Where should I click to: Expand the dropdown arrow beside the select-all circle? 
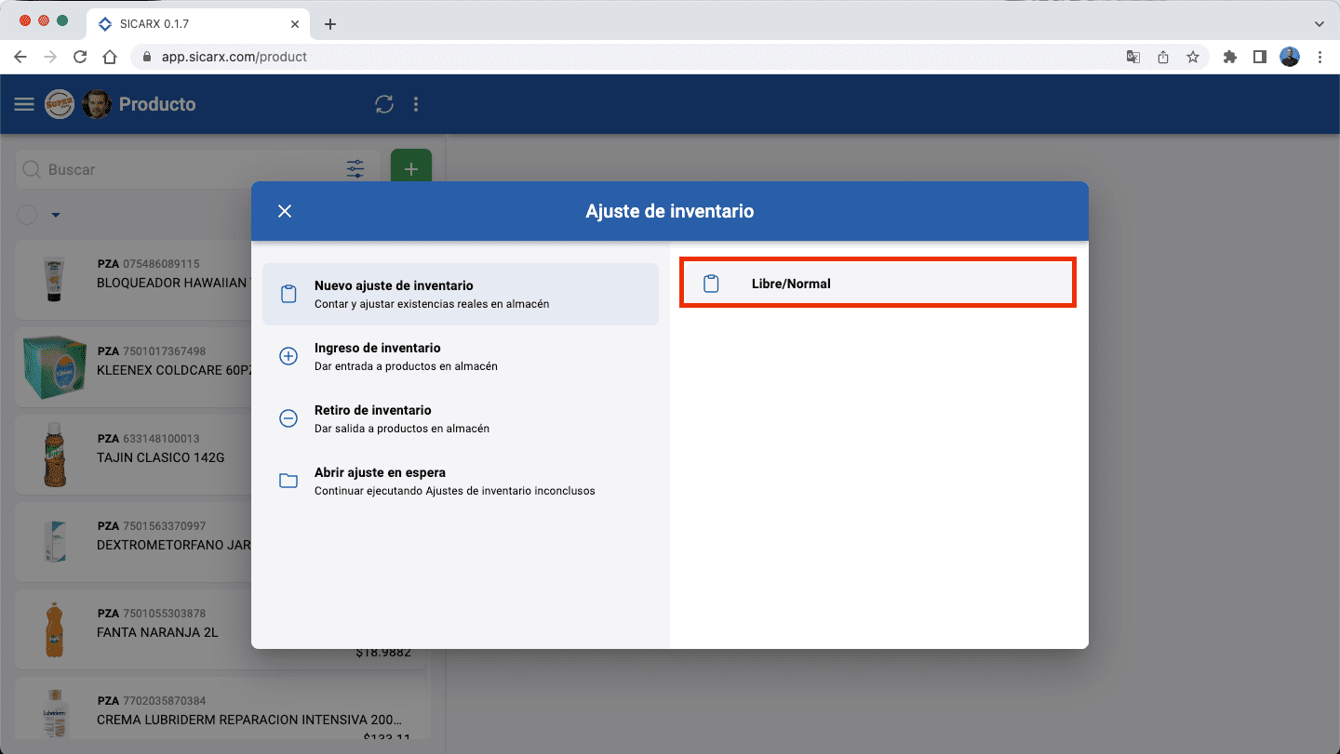tap(54, 215)
